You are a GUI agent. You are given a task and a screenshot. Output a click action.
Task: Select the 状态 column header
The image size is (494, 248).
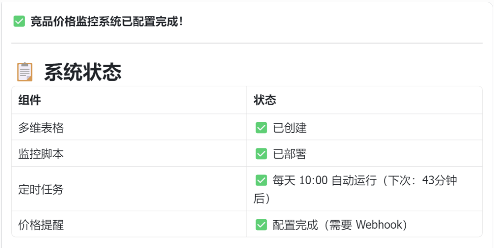[x=265, y=100]
